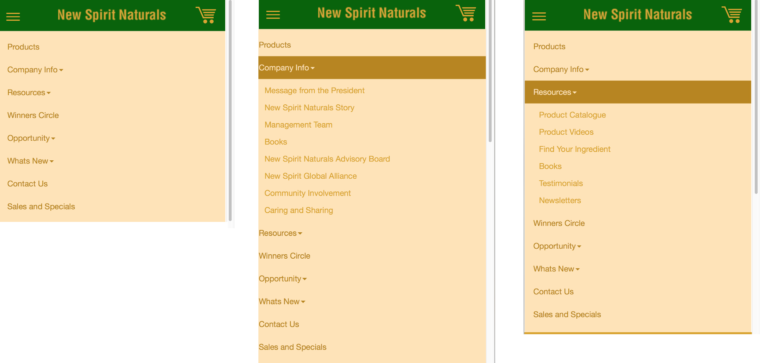Open hamburger menu in middle panel
The width and height of the screenshot is (760, 363).
click(273, 15)
